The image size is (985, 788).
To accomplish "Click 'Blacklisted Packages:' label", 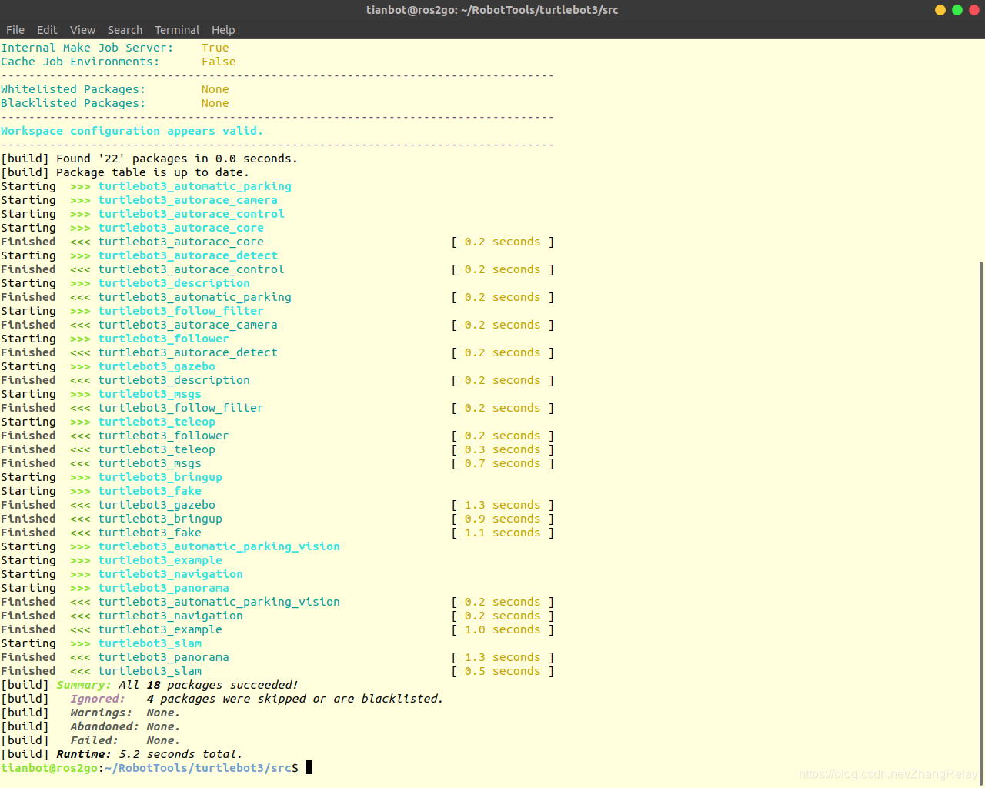I will 73,103.
